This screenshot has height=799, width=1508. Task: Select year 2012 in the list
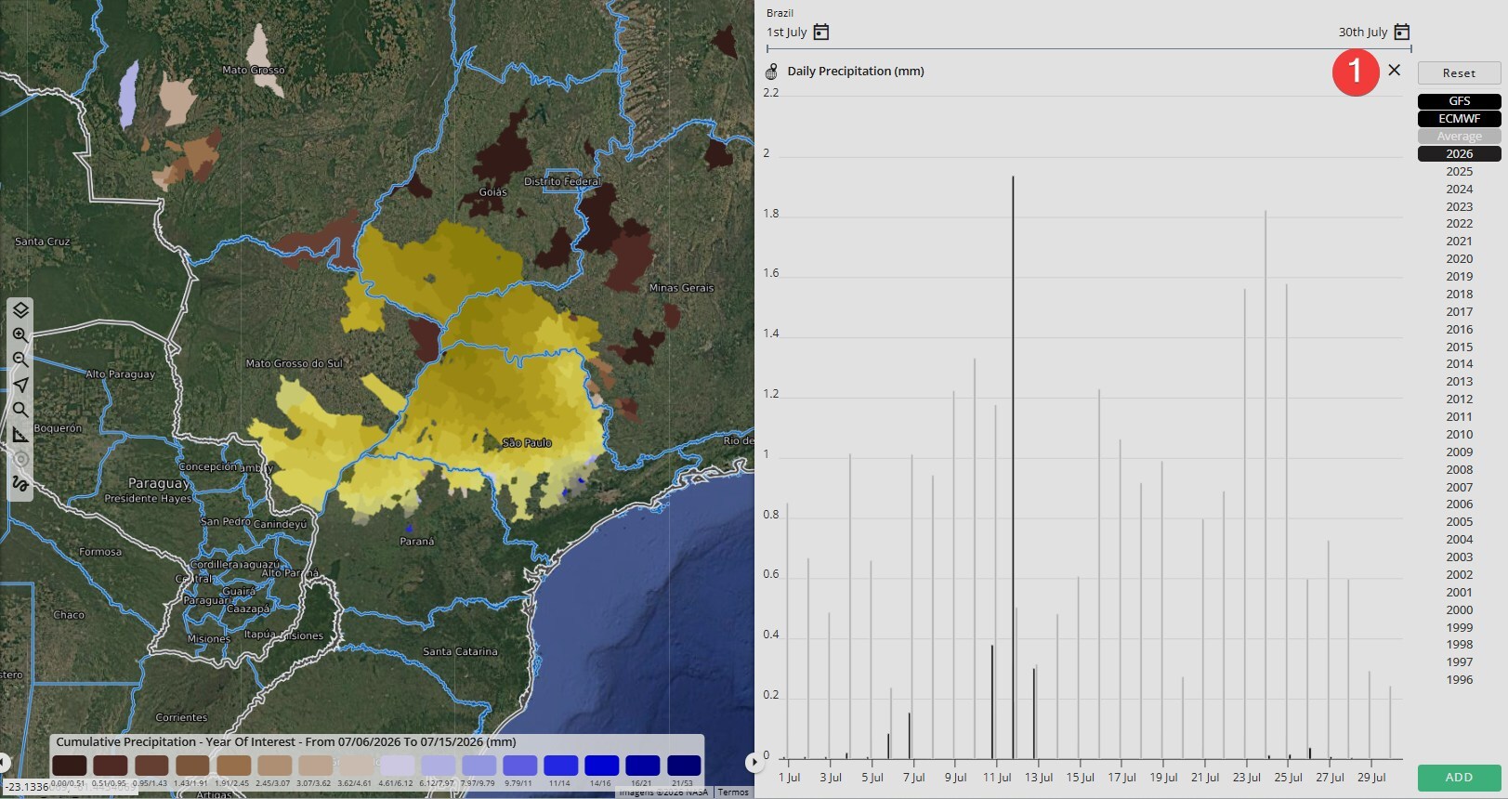[x=1459, y=399]
